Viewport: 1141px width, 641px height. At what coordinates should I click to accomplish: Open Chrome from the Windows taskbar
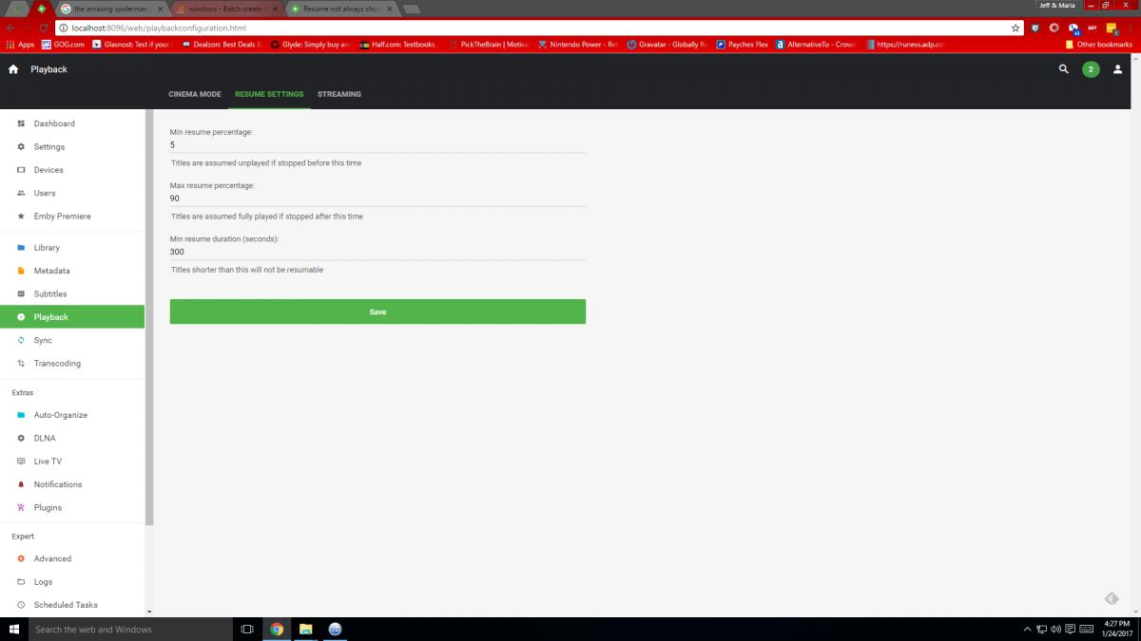(277, 629)
